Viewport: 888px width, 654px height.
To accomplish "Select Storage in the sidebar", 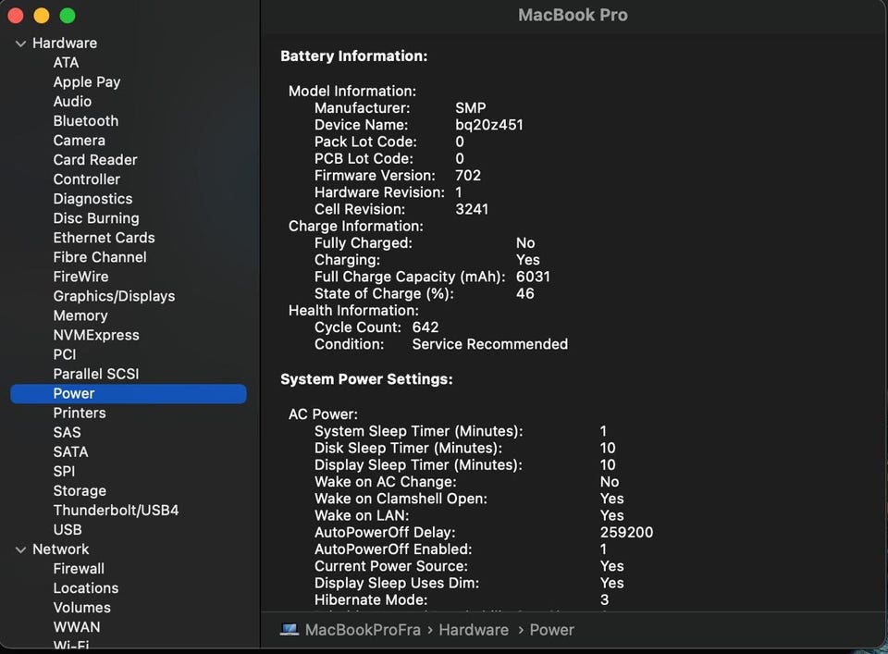I will pos(80,490).
